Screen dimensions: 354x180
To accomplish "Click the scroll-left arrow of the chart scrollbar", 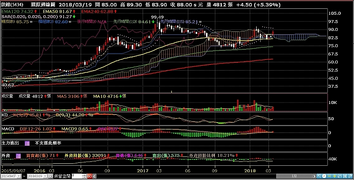I will [94, 176].
